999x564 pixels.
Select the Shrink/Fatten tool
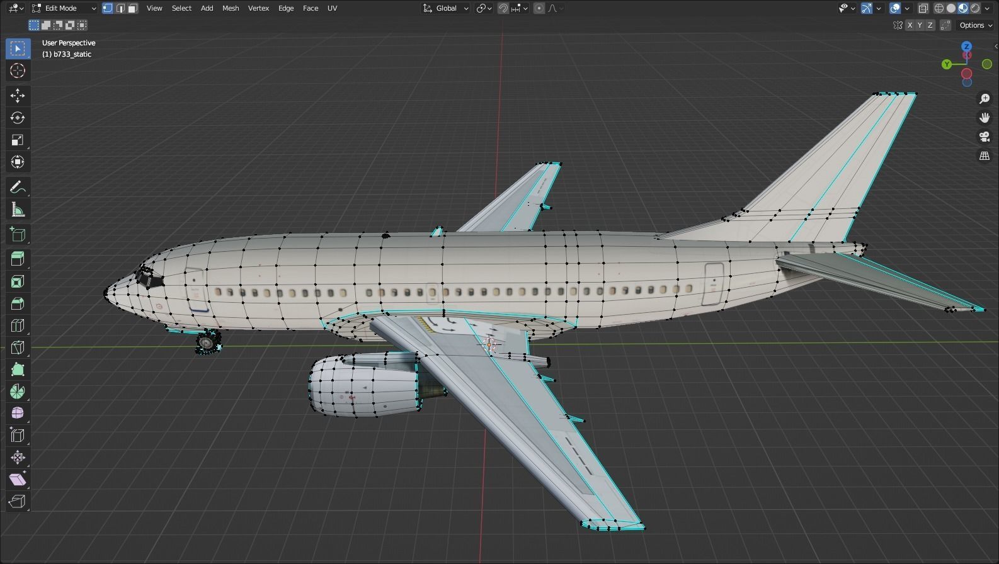pyautogui.click(x=18, y=458)
